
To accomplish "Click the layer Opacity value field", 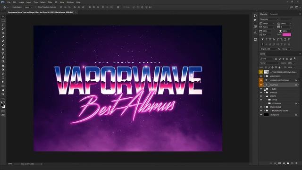I will click(290, 63).
